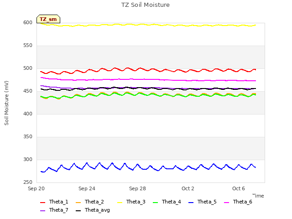Click the blue Theta_5 legend swatch
Screen dimensions: 292x219
(x=191, y=203)
